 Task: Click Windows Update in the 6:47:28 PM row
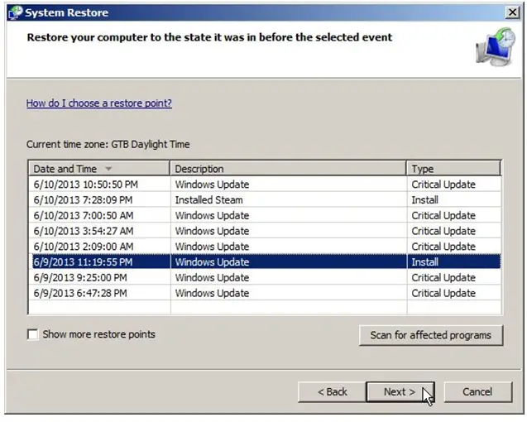click(212, 293)
